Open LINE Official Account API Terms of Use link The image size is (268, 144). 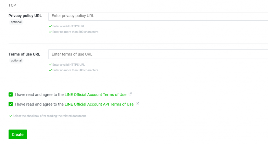(x=99, y=104)
